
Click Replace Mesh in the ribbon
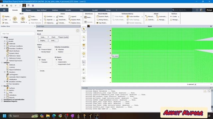(75, 20)
